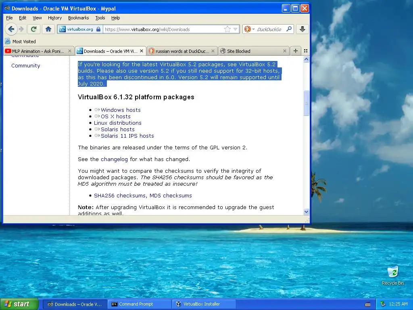Open the File menu
413x310 pixels.
coord(9,18)
